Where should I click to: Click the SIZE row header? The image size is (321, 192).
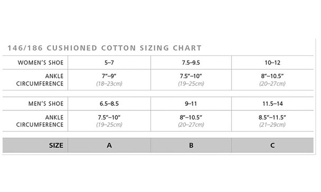[x=56, y=145]
